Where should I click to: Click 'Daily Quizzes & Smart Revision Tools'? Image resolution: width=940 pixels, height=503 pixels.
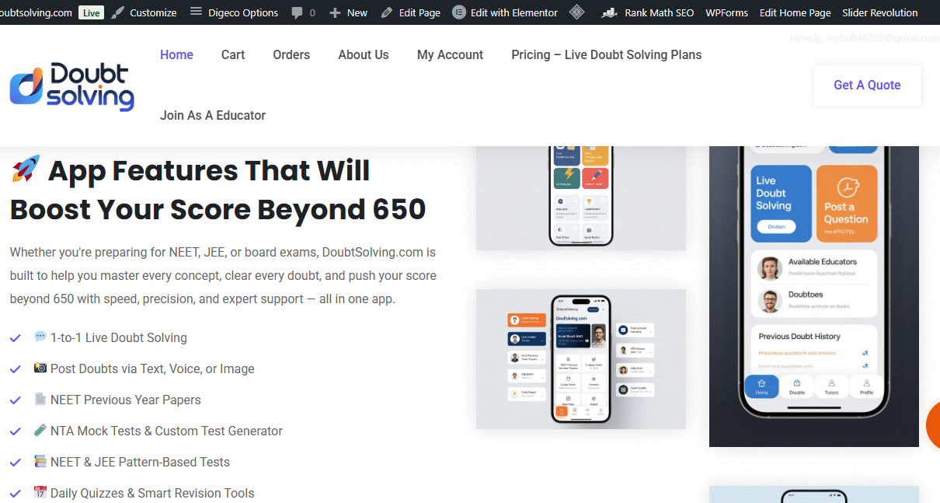[x=152, y=493]
